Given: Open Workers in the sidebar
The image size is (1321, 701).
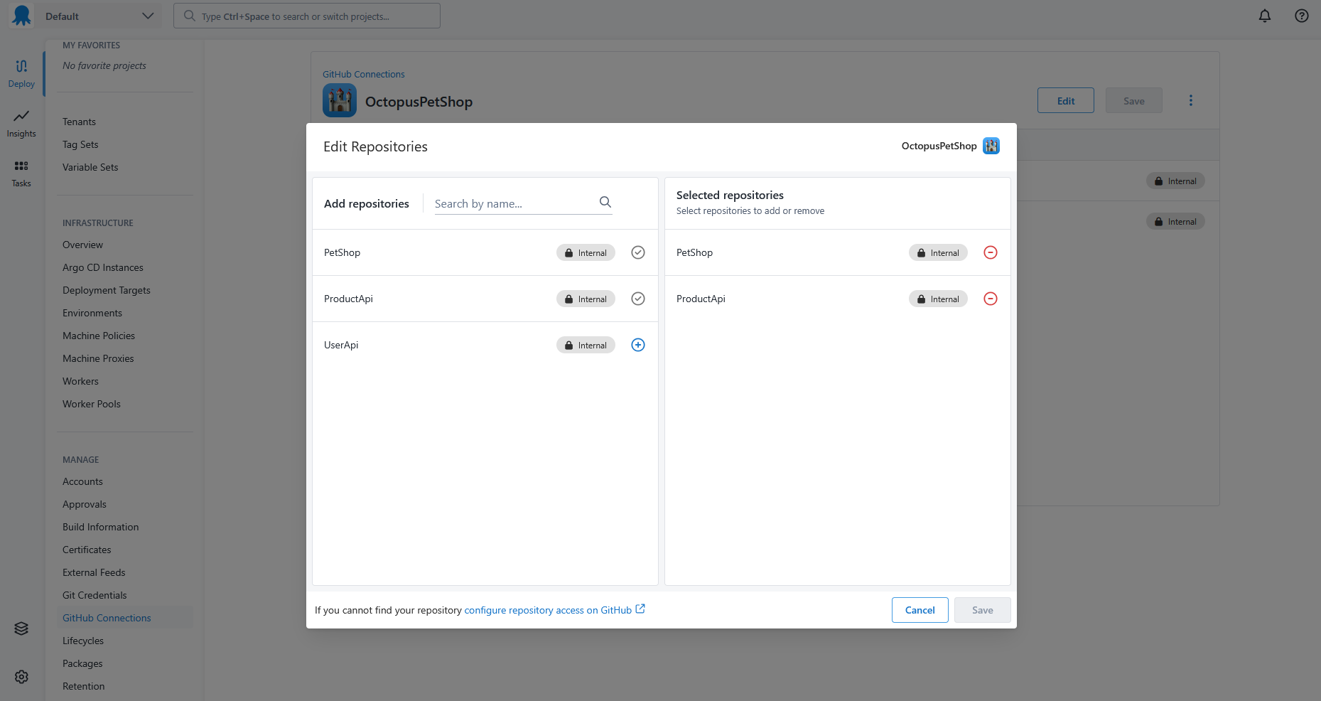Looking at the screenshot, I should pos(80,381).
